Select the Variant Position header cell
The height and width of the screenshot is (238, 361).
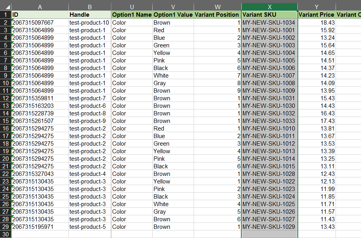coord(217,15)
